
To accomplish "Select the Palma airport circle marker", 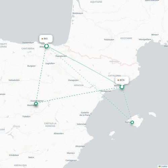I will [x=132, y=122].
